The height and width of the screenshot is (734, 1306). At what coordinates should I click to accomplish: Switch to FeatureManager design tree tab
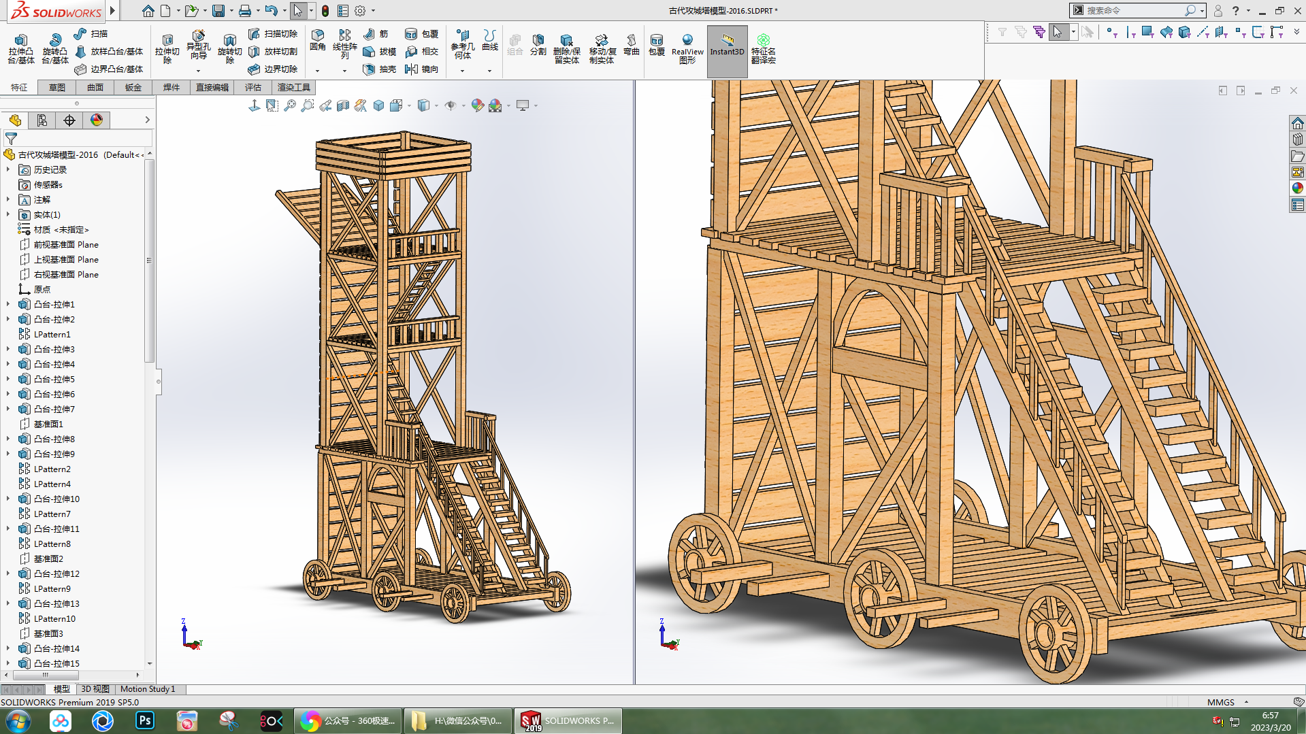point(15,120)
